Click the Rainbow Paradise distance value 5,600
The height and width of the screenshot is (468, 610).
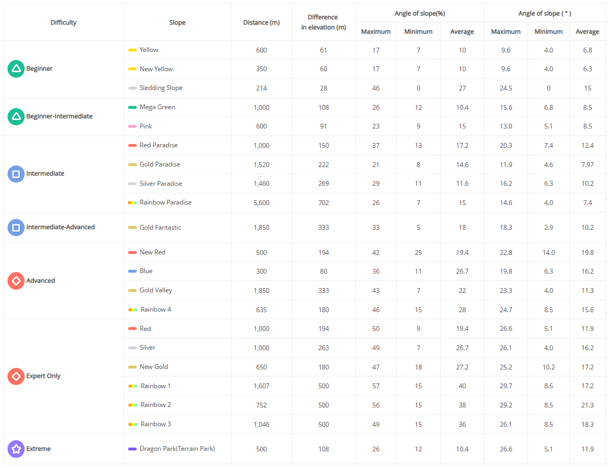tap(261, 203)
